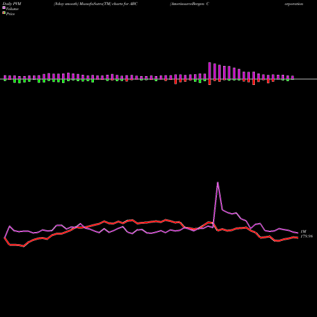Select the 'Volume' legend label
Image resolution: width=317 pixels, height=317 pixels.
(x=12, y=9)
